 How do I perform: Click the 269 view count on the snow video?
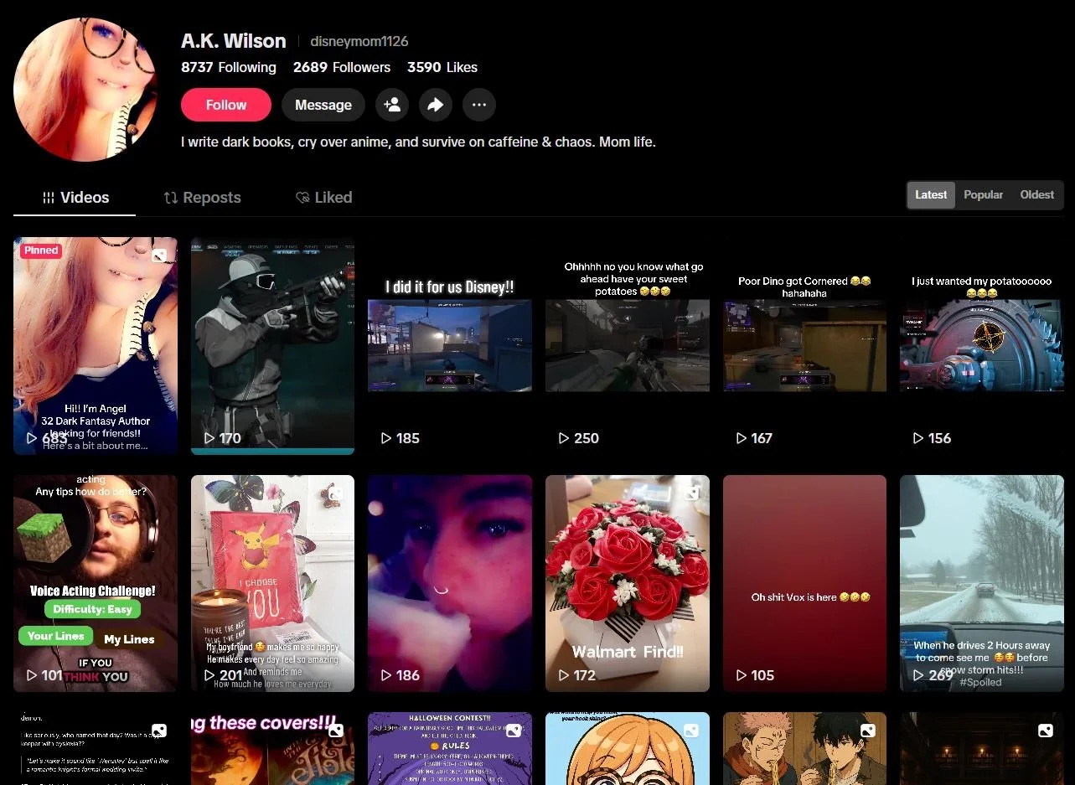point(940,675)
